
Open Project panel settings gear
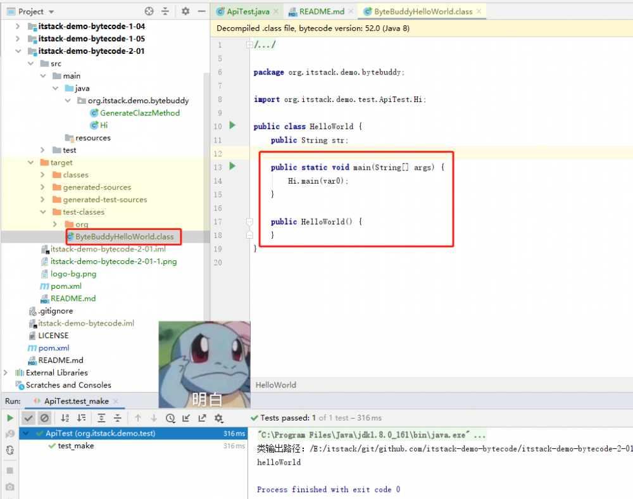[185, 11]
